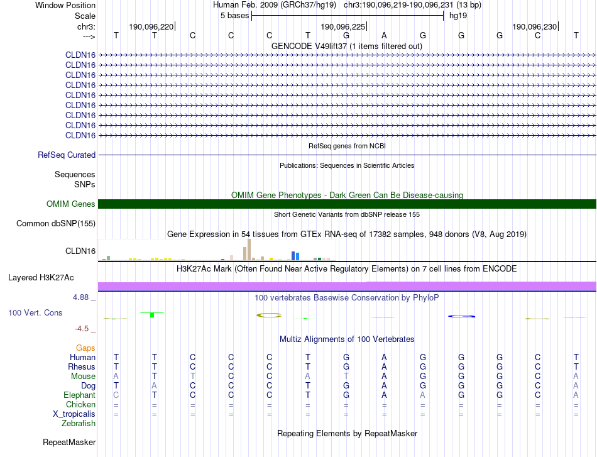Click the Sequences track label
Image resolution: width=597 pixels, height=457 pixels.
75,174
